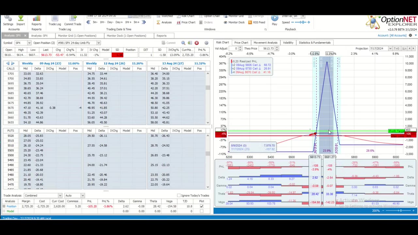Click the Account: [All Accounts] link
Image resolution: width=418 pixels, height=235 pixels.
pyautogui.click(x=392, y=35)
